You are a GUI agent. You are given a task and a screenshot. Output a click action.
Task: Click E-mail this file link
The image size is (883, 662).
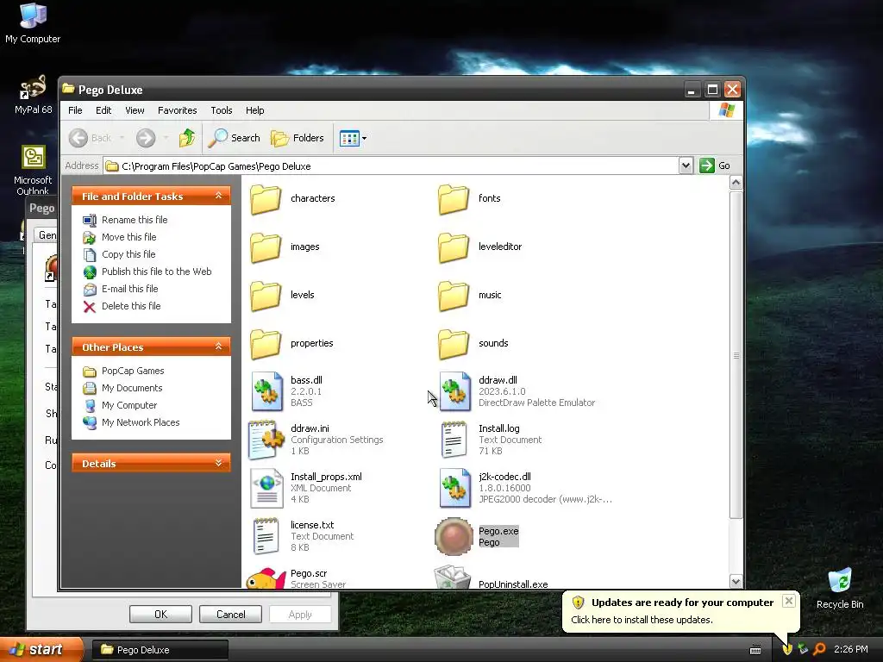coord(129,289)
